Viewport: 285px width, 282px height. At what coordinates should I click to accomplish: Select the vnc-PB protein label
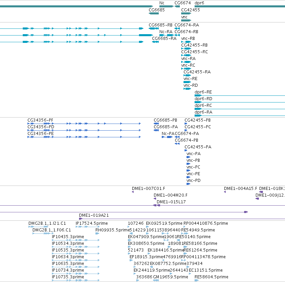point(193,160)
